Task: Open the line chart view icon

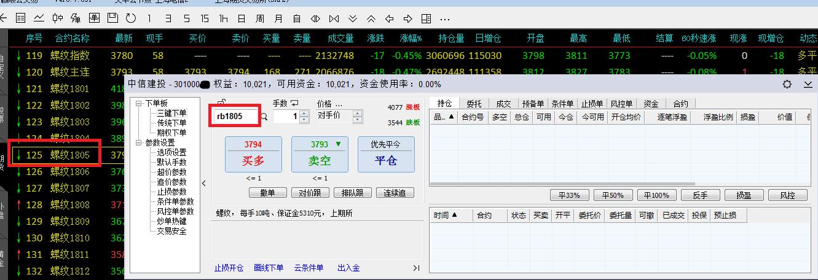Action: tap(39, 18)
